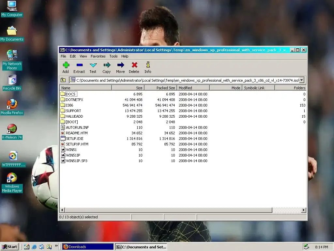The image size is (334, 251).
Task: Select the SUPPORT folder icon
Action: pyautogui.click(x=63, y=110)
